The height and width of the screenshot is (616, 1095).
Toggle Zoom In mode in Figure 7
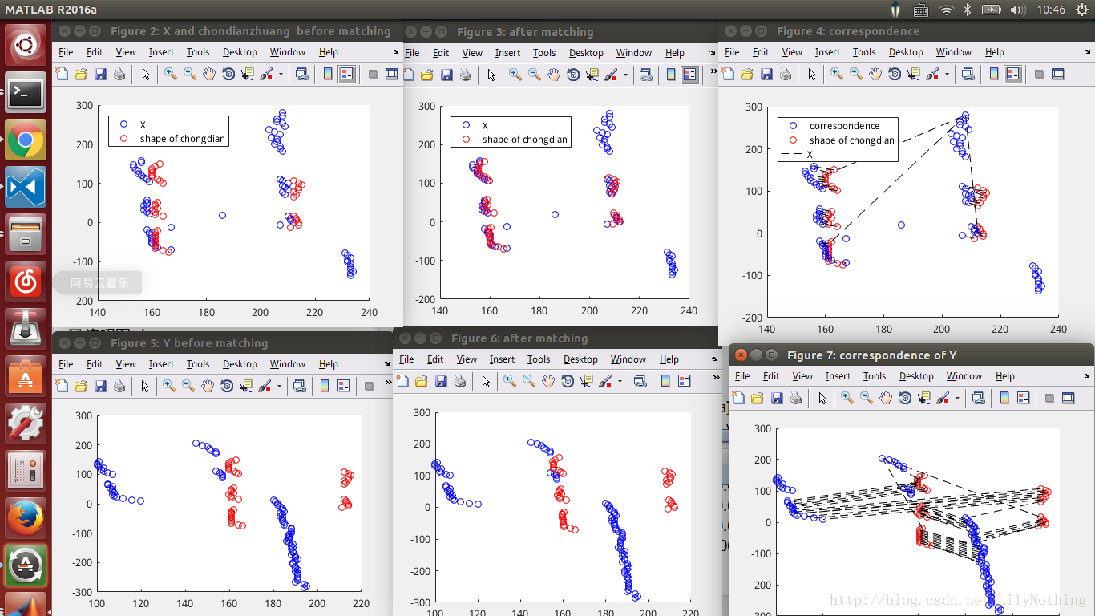pyautogui.click(x=847, y=398)
